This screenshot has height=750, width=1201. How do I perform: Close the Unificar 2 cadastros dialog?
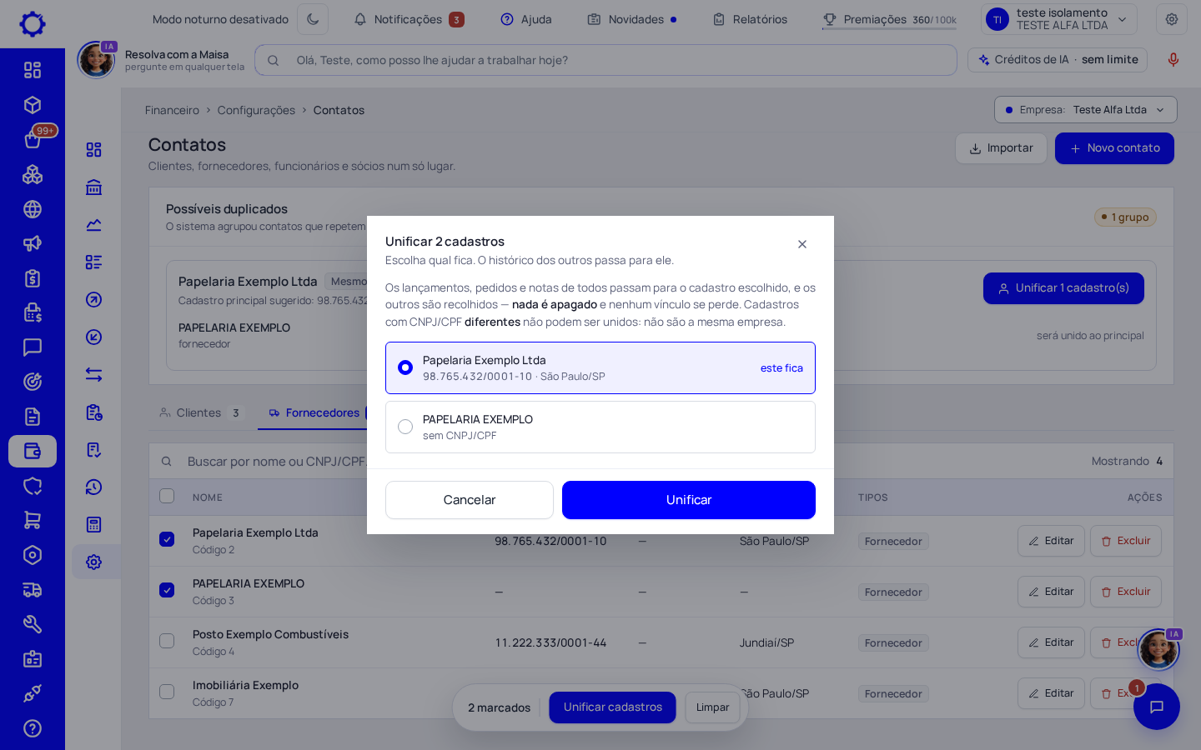(802, 244)
